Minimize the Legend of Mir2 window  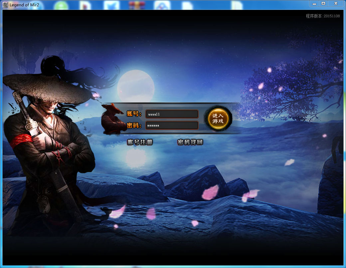tap(314, 4)
